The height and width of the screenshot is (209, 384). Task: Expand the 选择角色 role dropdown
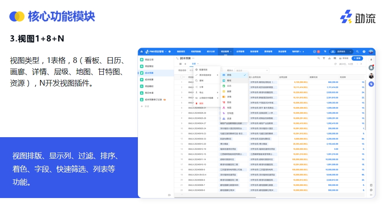[341, 52]
